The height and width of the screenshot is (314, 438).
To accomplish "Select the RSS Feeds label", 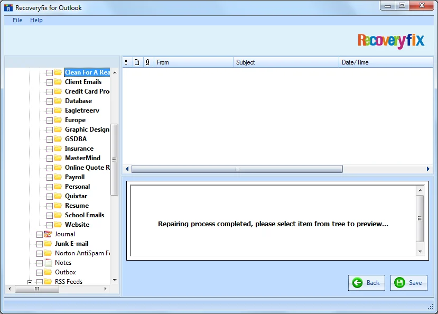I will [69, 282].
